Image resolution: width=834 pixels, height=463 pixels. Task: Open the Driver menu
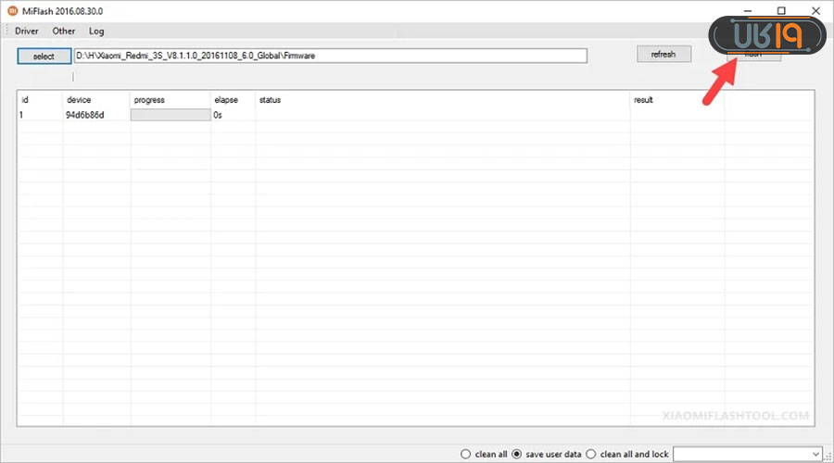pyautogui.click(x=27, y=31)
